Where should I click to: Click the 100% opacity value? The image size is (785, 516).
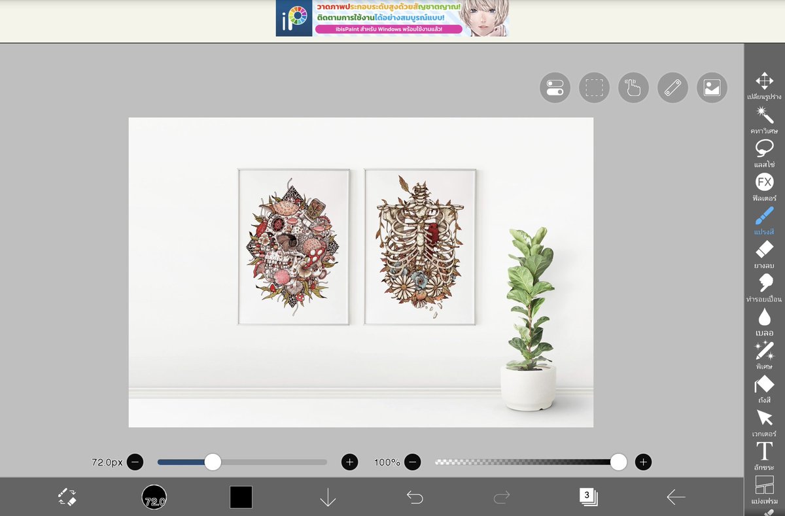click(x=387, y=462)
